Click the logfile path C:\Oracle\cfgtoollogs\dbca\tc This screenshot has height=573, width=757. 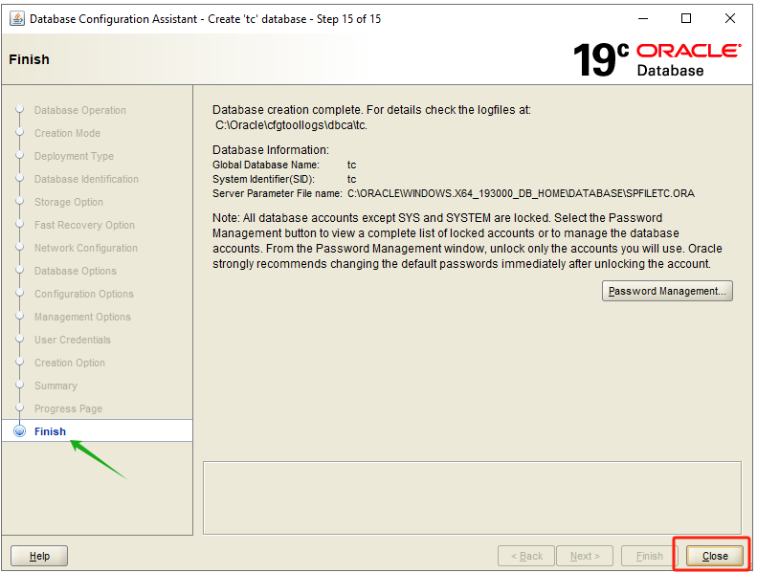tap(291, 125)
